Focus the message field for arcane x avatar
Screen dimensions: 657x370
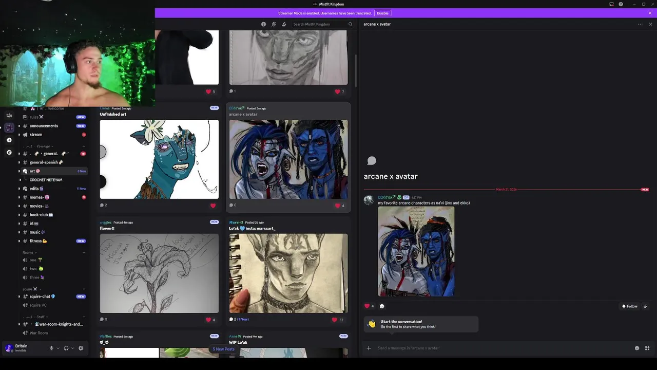pyautogui.click(x=503, y=348)
